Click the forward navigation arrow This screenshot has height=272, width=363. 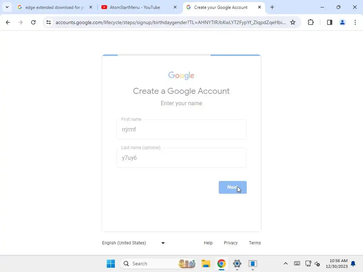20,22
